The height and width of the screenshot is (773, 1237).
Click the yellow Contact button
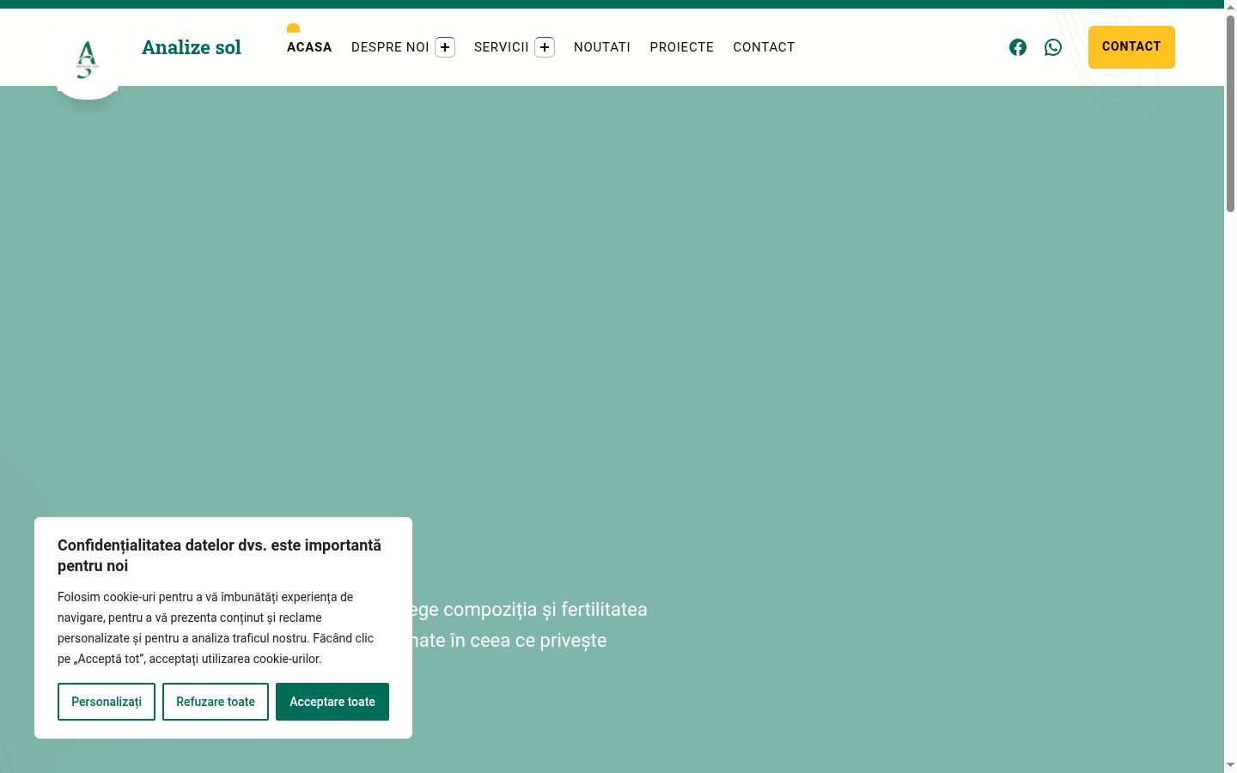point(1131,47)
